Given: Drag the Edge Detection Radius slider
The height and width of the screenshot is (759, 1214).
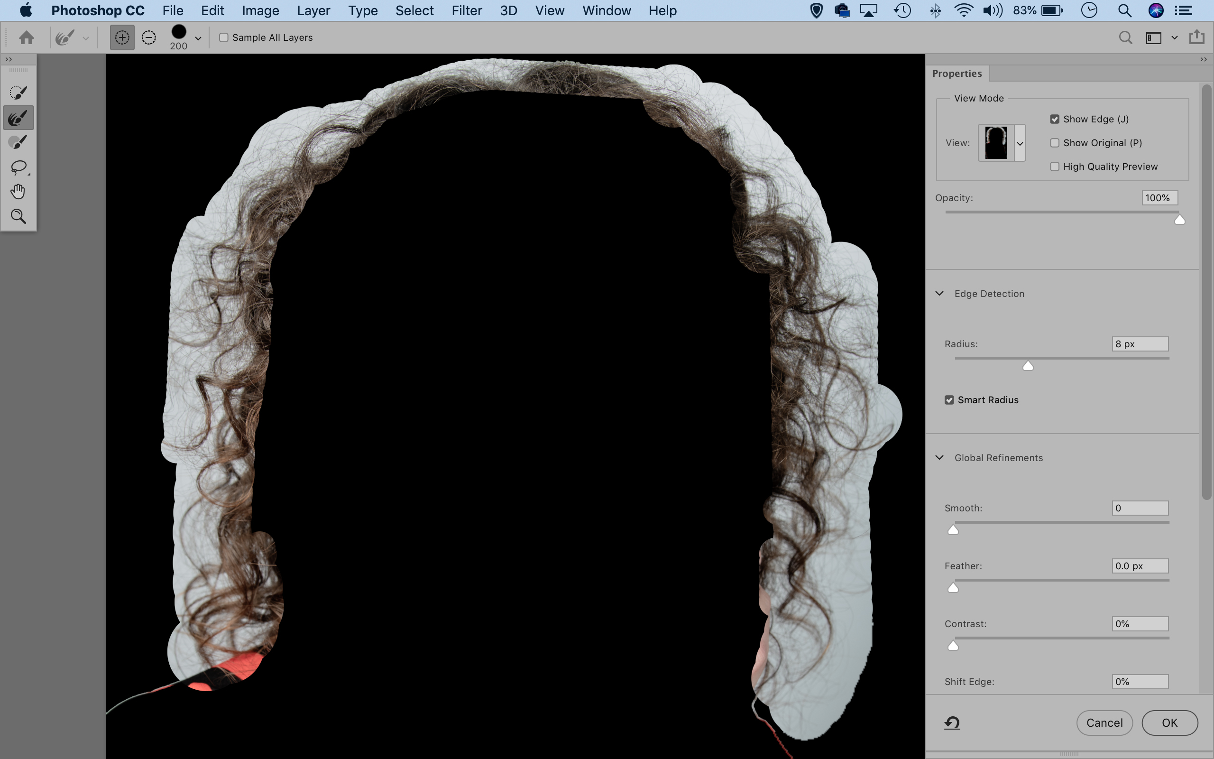Looking at the screenshot, I should [x=1028, y=366].
